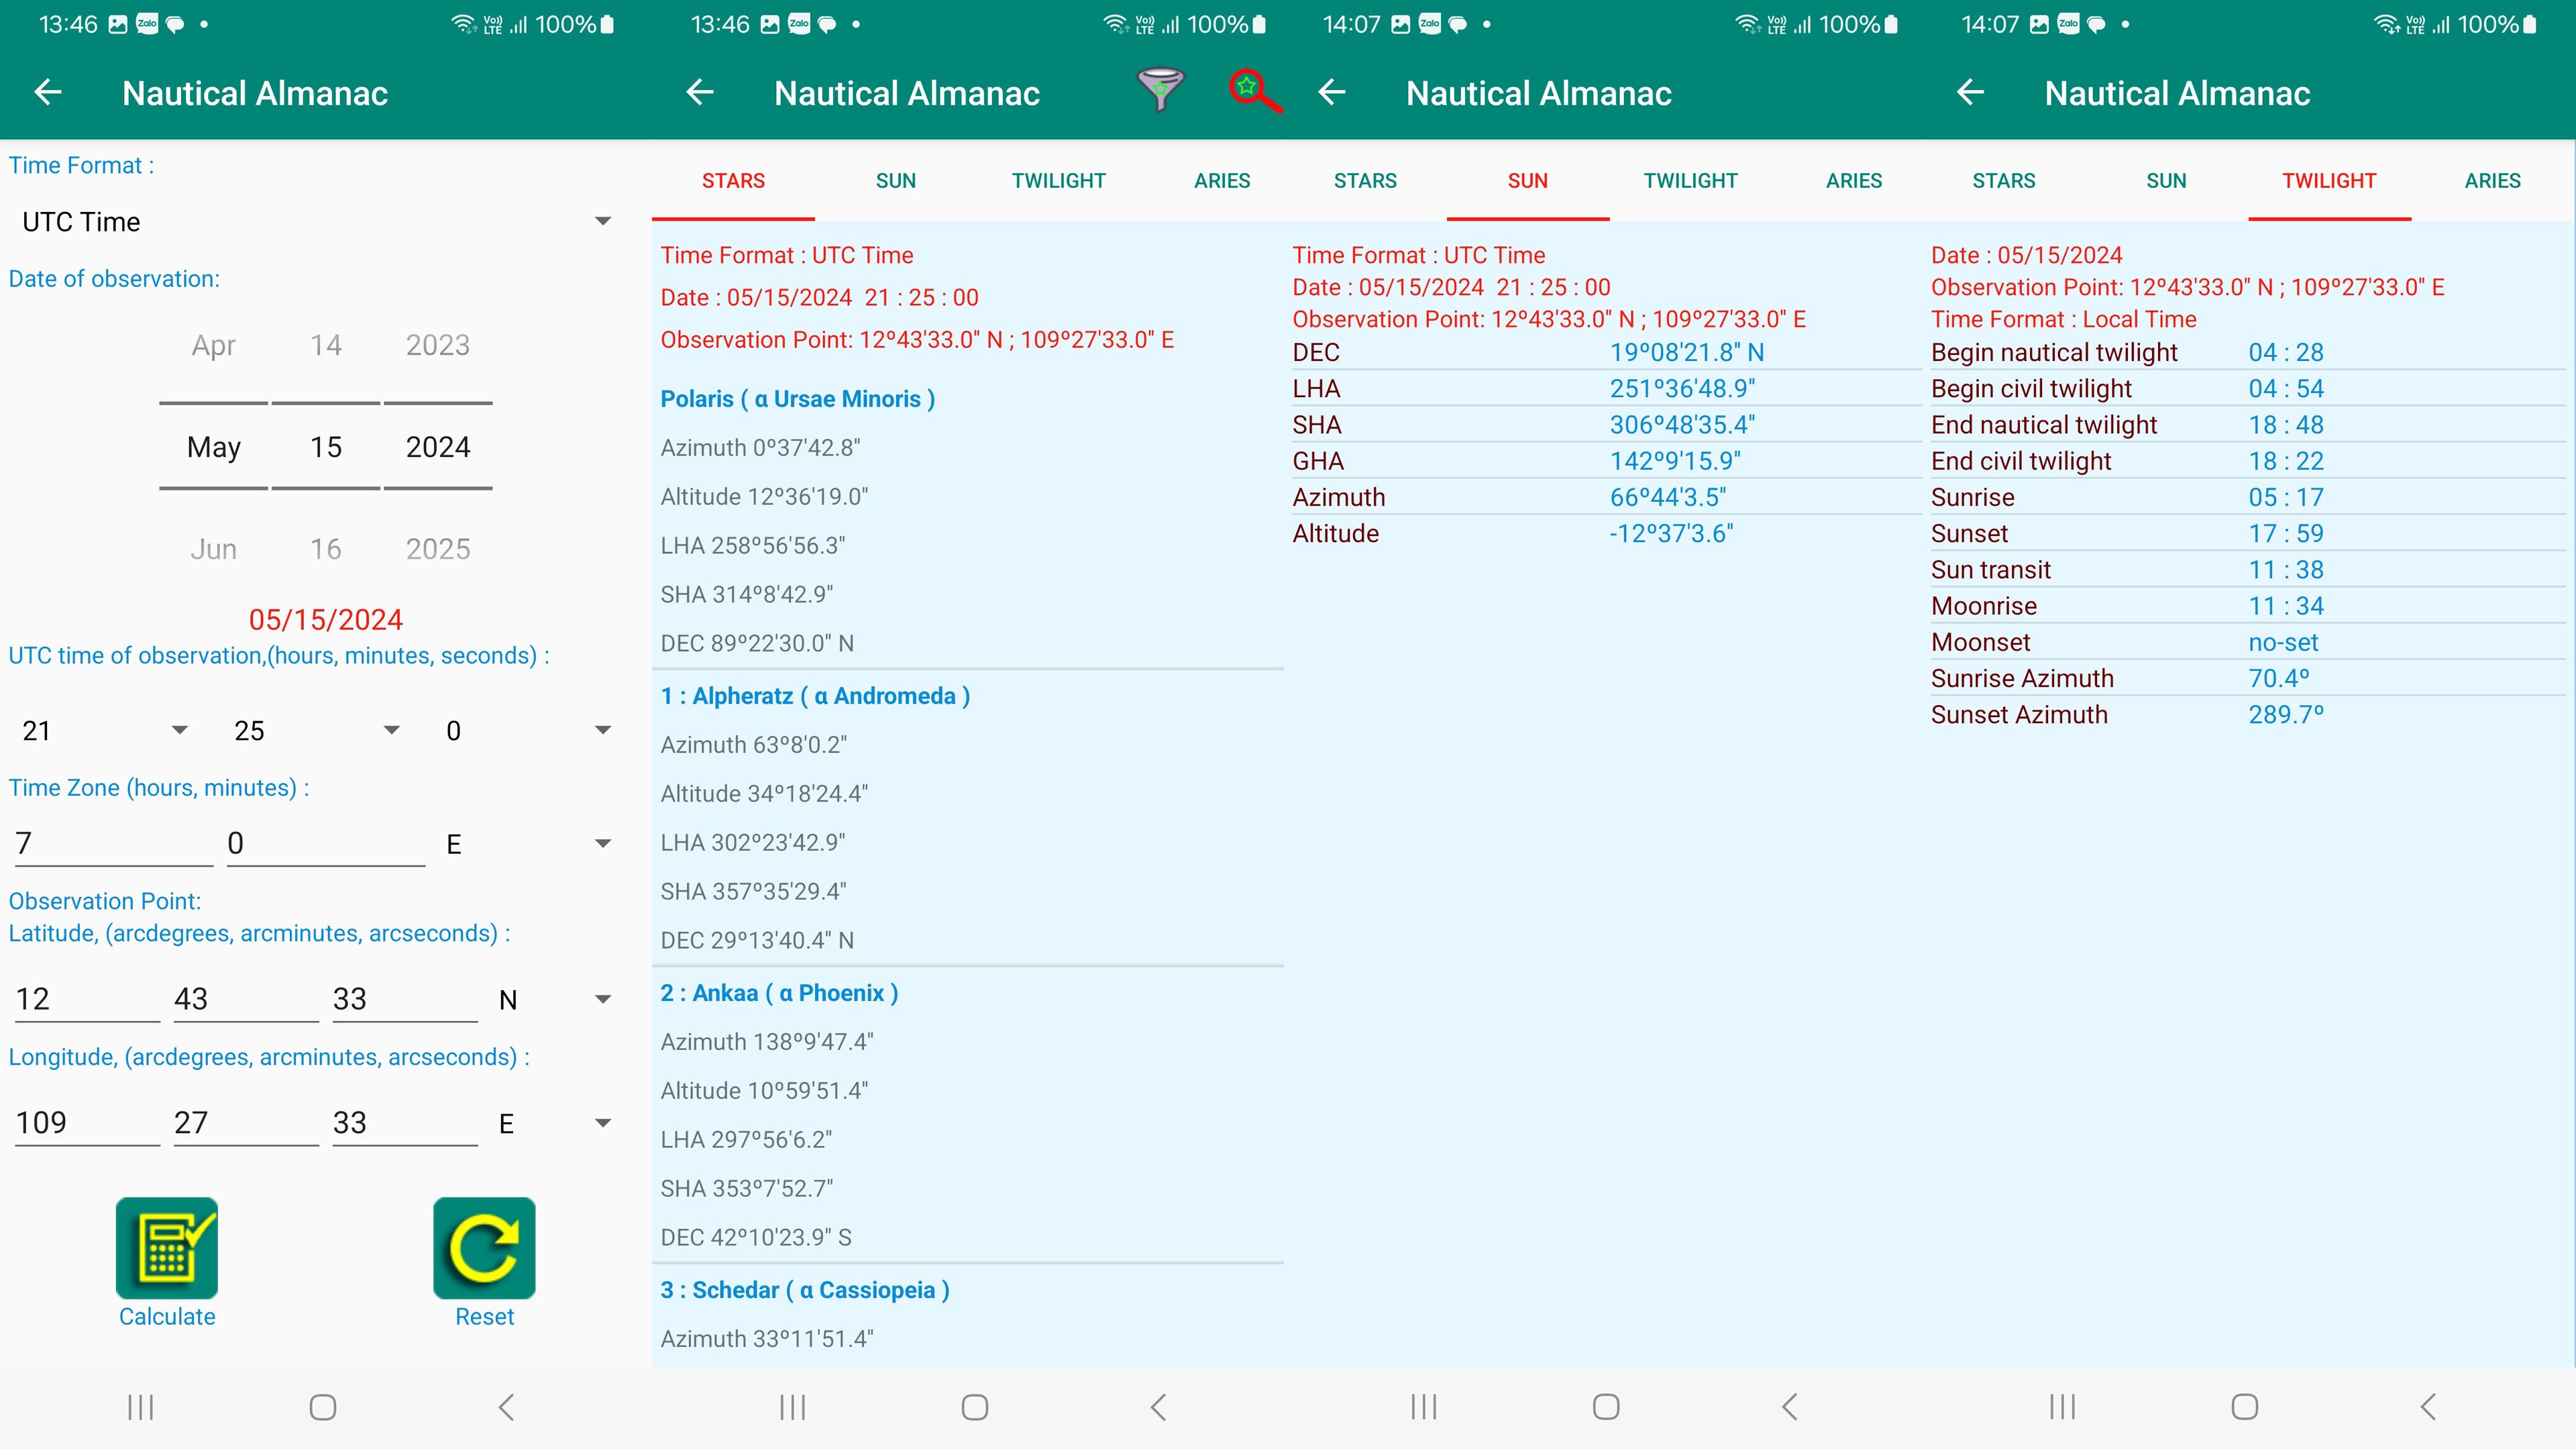This screenshot has height=1449, width=2576.
Task: Edit longitude arcminutes field 27
Action: (x=246, y=1123)
